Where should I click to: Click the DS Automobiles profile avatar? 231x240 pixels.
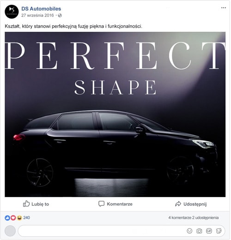pyautogui.click(x=12, y=12)
